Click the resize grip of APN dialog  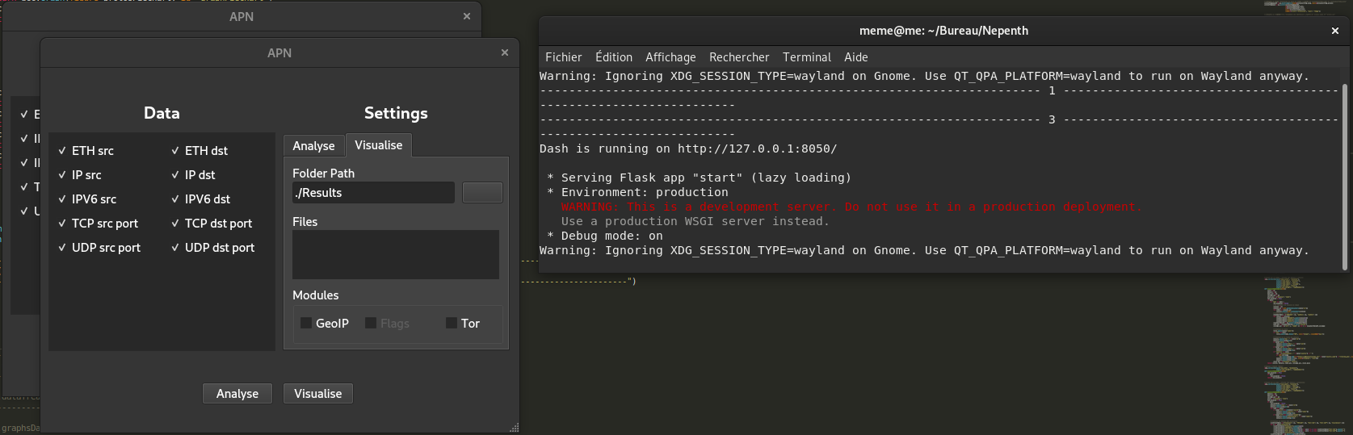pyautogui.click(x=514, y=428)
